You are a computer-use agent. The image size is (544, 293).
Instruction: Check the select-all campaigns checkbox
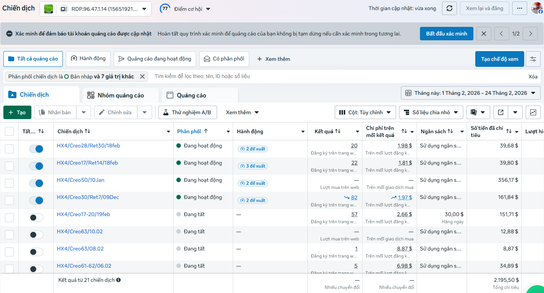click(9, 131)
